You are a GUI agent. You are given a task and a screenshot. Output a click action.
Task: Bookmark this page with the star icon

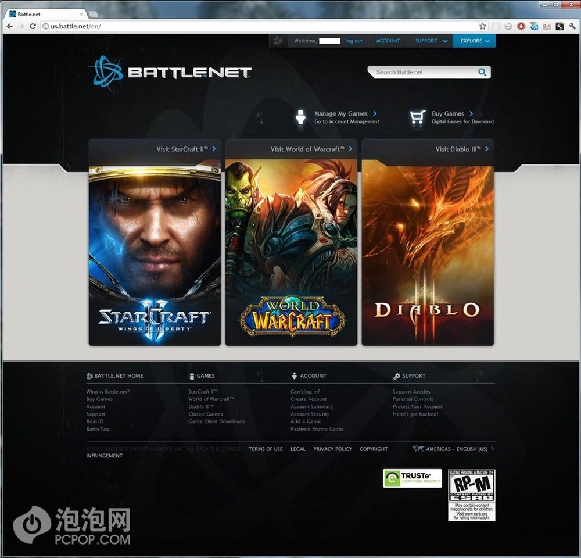(482, 26)
